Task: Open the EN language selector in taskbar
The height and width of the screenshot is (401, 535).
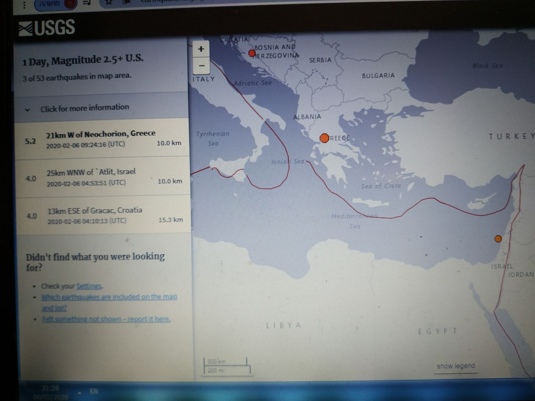Action: pos(94,391)
